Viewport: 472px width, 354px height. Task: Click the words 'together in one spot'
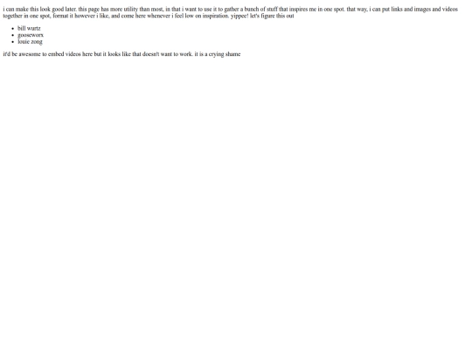tap(27, 16)
